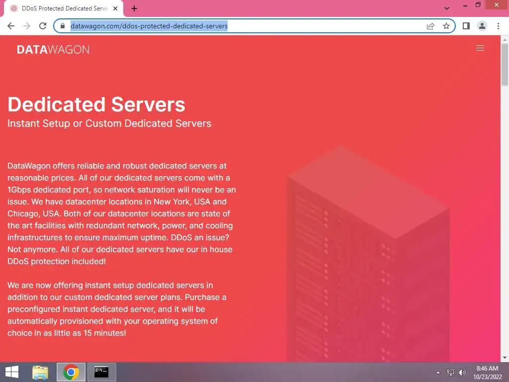
Task: Open the Chrome profile menu
Action: tap(482, 26)
